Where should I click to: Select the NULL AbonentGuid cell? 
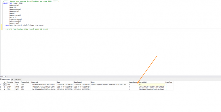(151, 85)
